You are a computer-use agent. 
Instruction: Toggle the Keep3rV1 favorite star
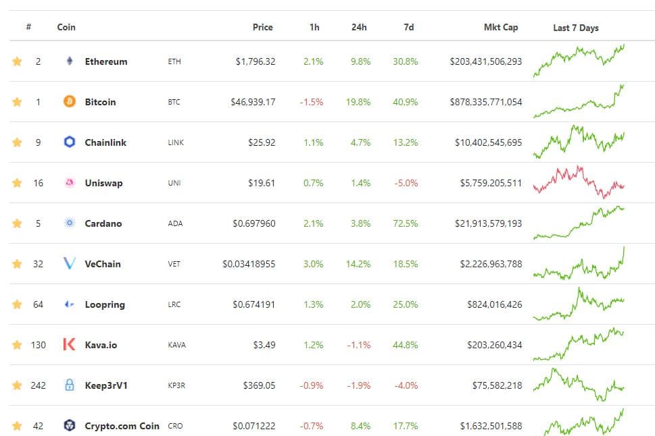point(17,385)
